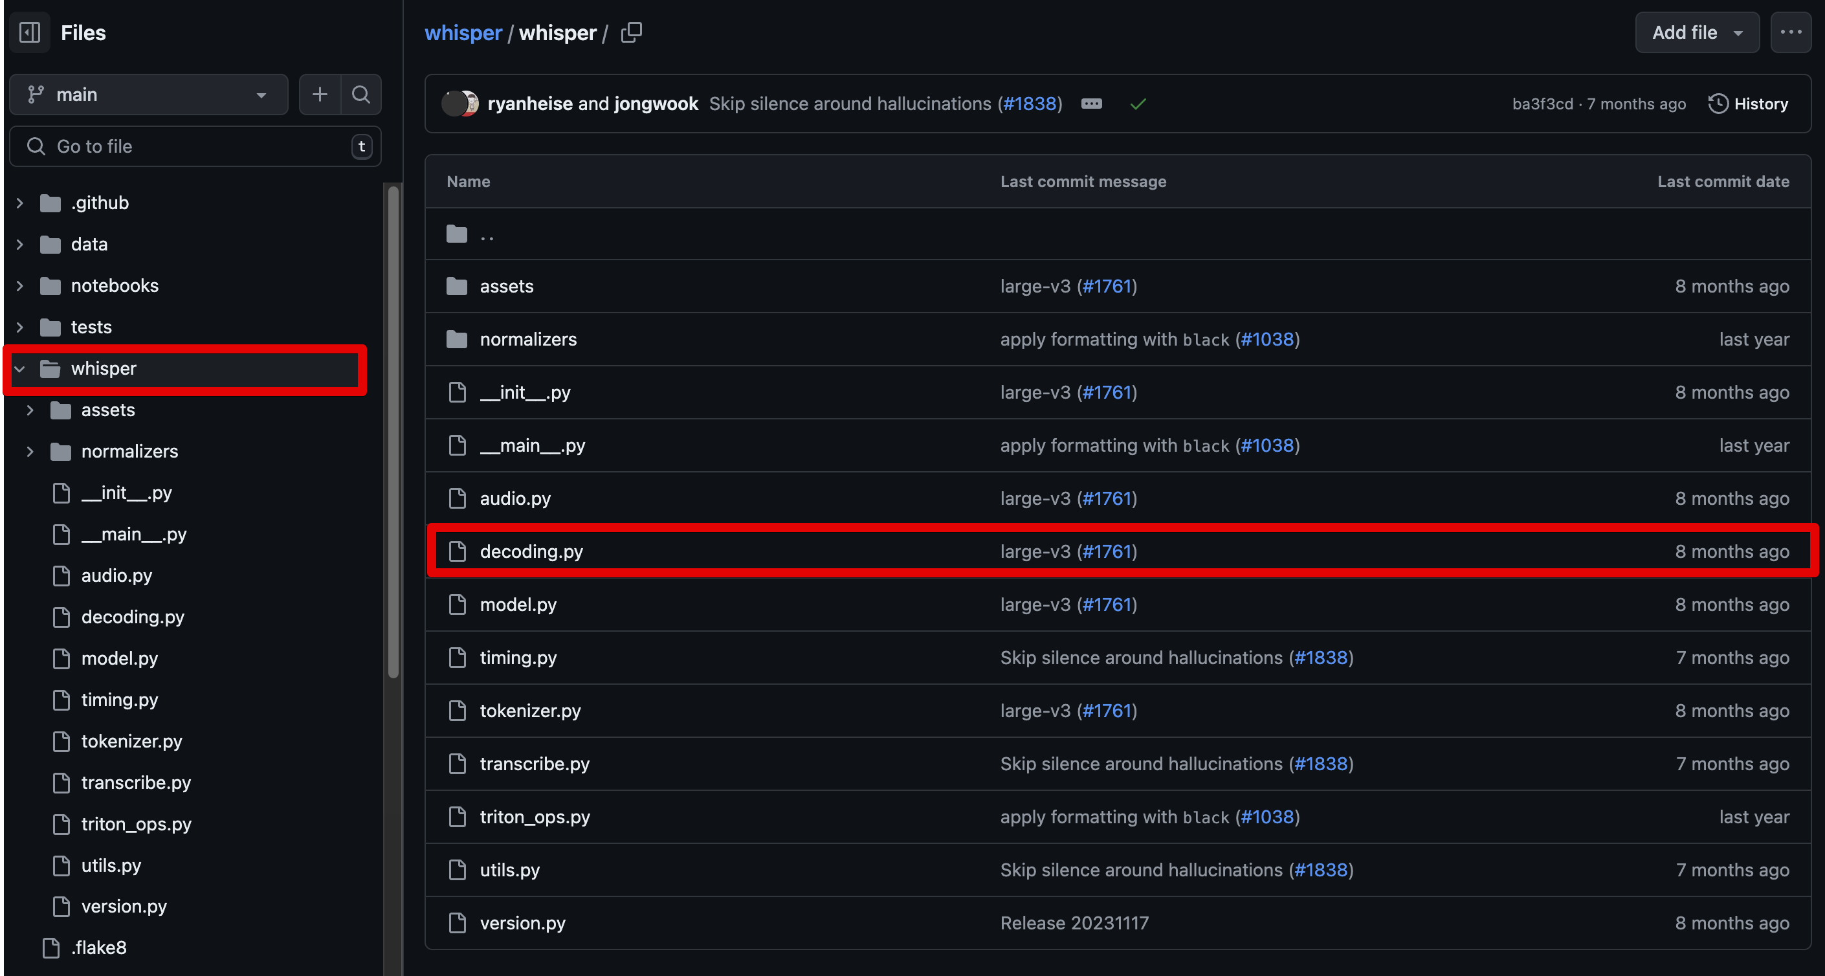Collapse the file tree side panel icon
The height and width of the screenshot is (976, 1825).
pos(30,32)
